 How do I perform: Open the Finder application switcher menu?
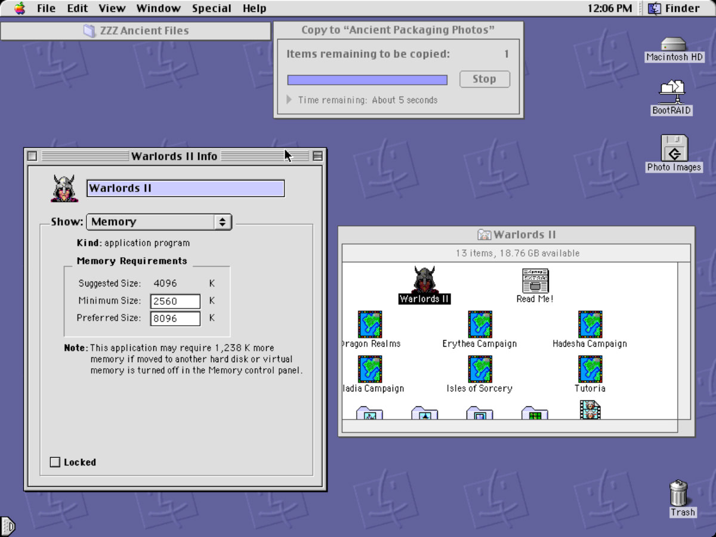674,8
